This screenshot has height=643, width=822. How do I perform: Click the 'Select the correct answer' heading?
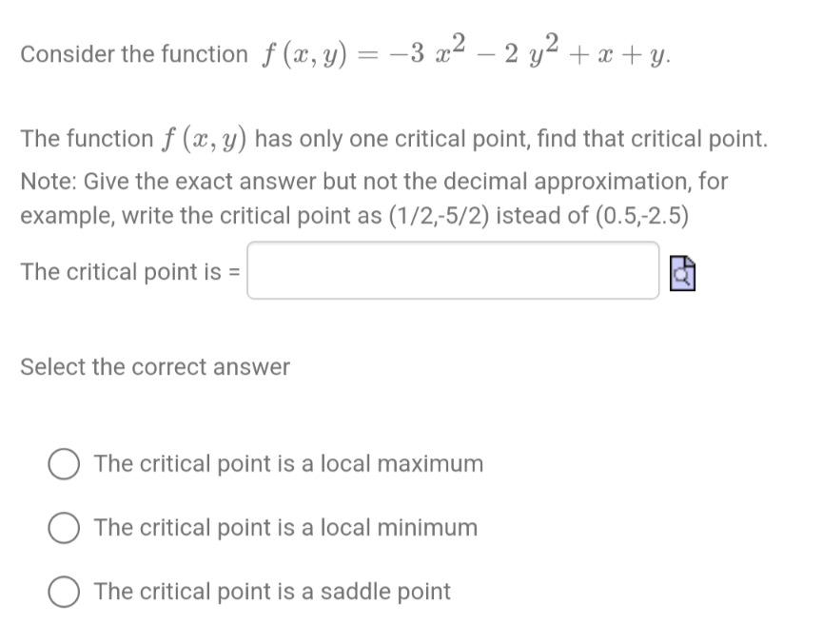155,367
